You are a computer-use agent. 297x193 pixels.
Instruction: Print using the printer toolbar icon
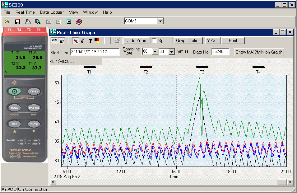[x=28, y=21]
